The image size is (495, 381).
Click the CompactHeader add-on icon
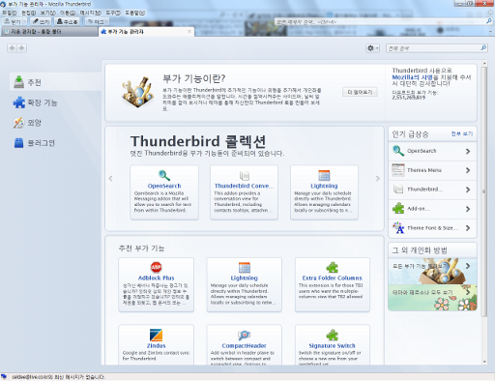coord(245,335)
